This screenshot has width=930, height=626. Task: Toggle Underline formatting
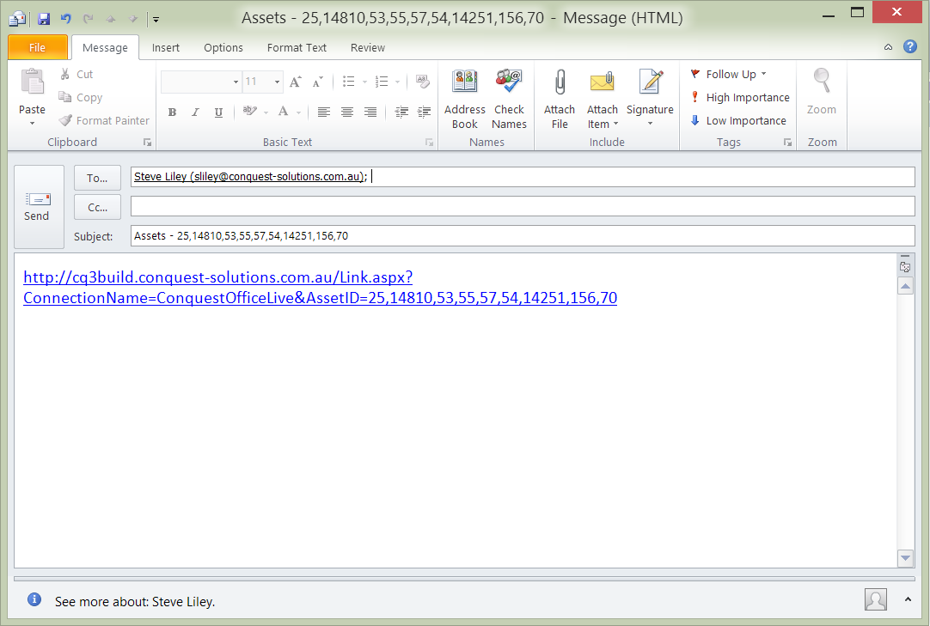pos(219,112)
